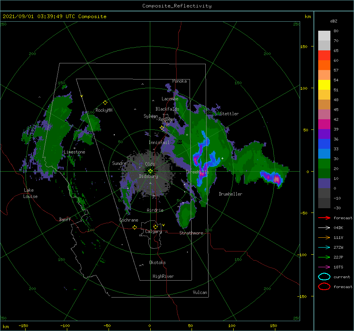Click the Lake Louise label
This screenshot has width=354, height=331.
pos(30,193)
